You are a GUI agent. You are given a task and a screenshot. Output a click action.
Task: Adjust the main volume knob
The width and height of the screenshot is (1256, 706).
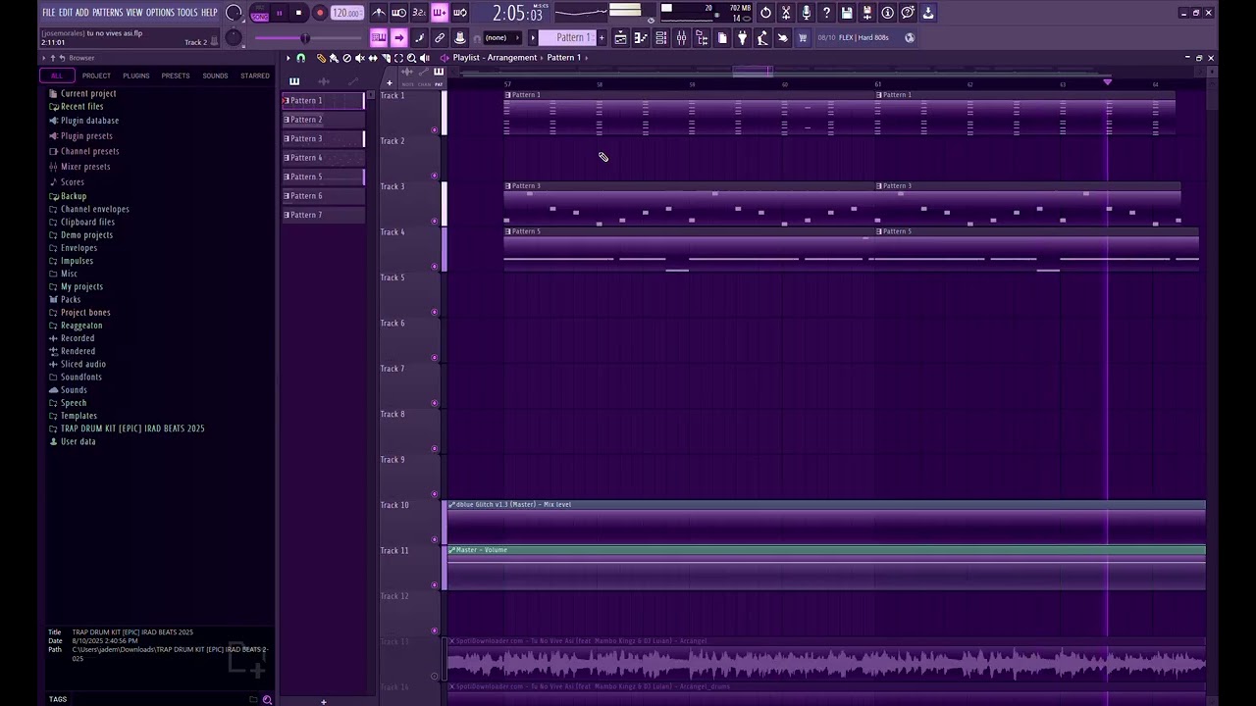pyautogui.click(x=234, y=13)
